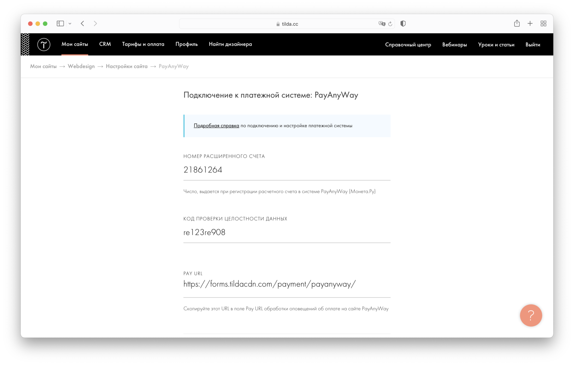The image size is (574, 365).
Task: Click the hint Скопируйте этот URL text
Action: tap(286, 309)
